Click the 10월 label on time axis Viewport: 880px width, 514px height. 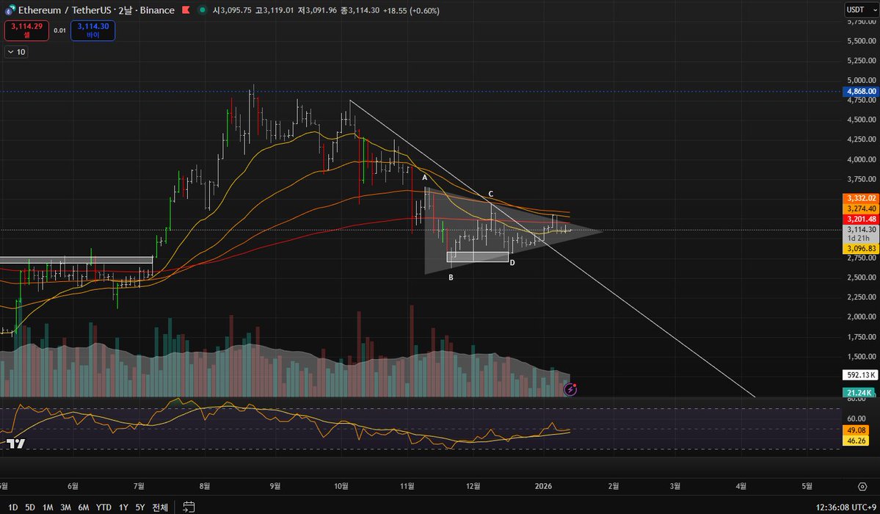click(341, 486)
